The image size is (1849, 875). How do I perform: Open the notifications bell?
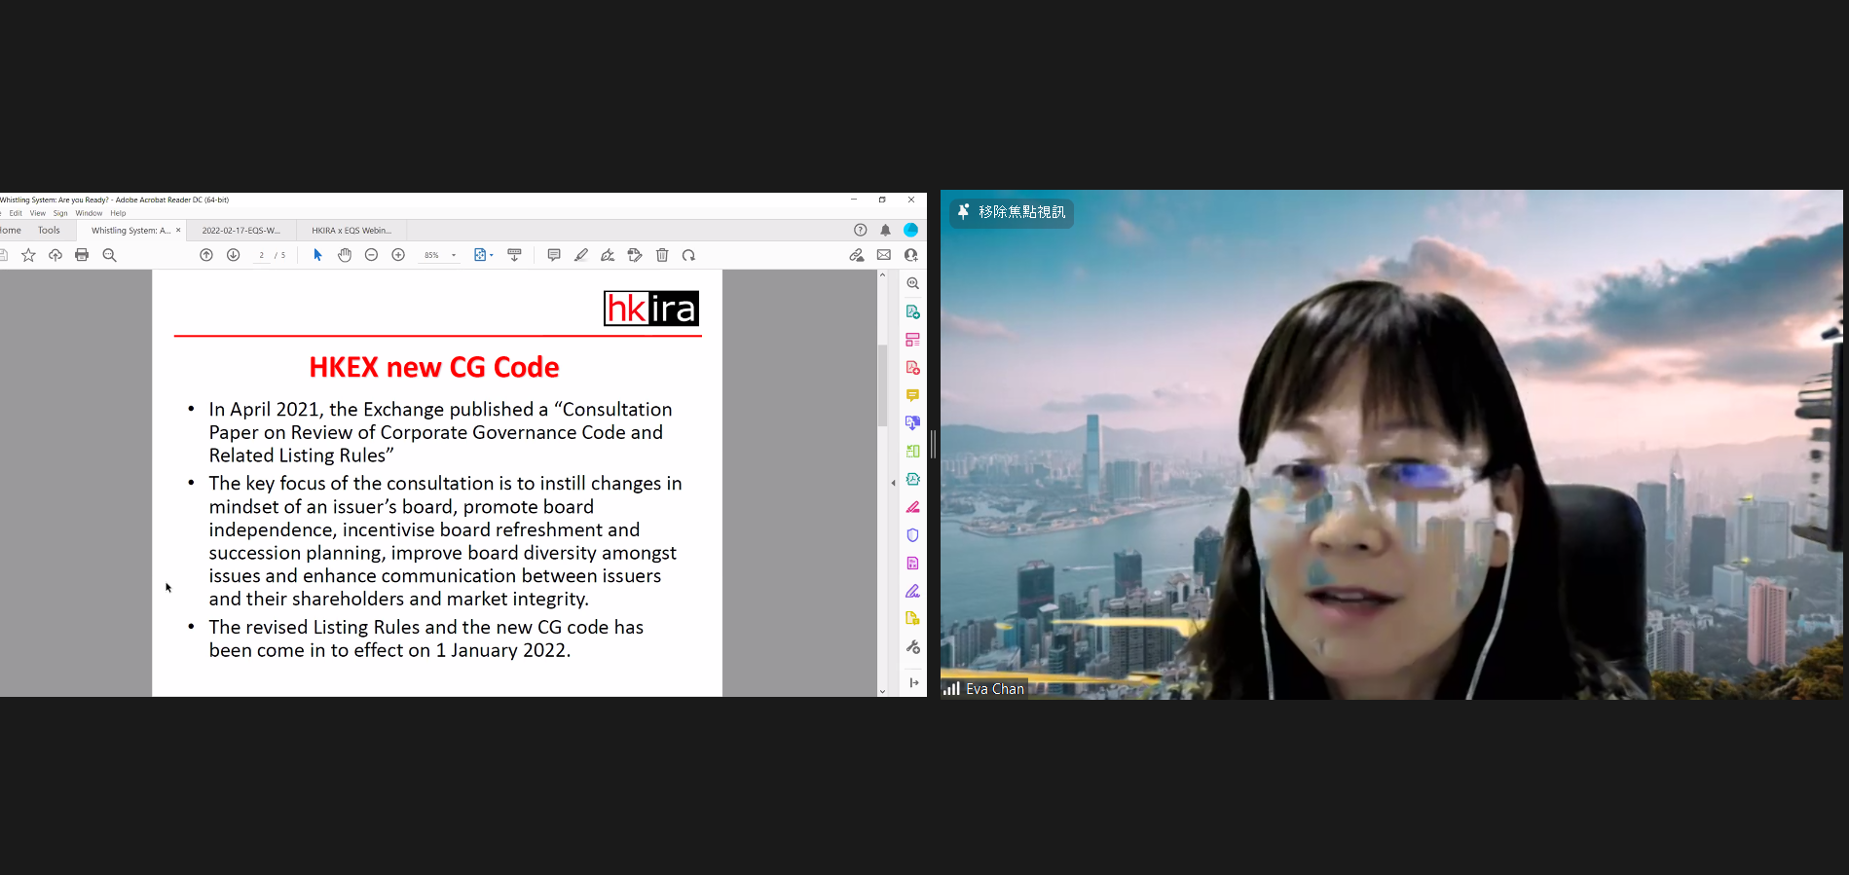886,231
